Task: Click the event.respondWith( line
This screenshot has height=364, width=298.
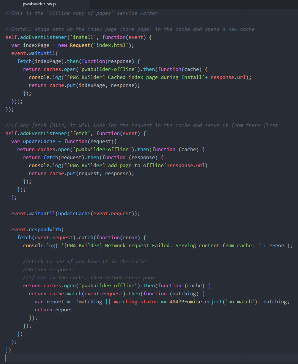Action: [x=38, y=230]
